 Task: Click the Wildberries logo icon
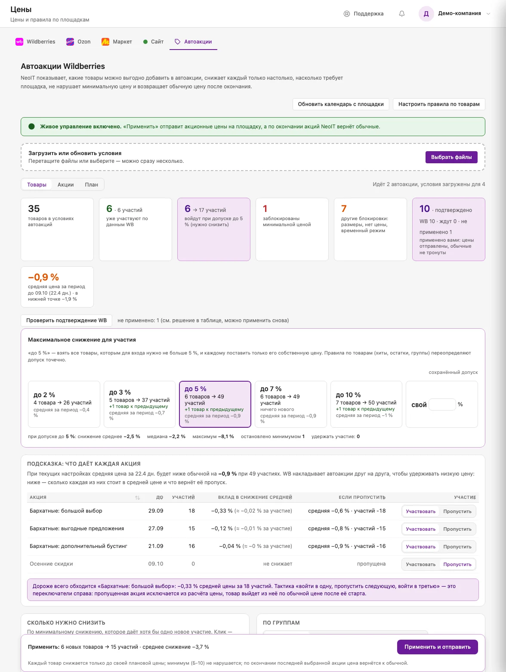point(19,42)
